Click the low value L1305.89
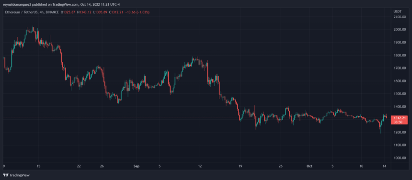Image resolution: width=412 pixels, height=180 pixels. coord(101,12)
